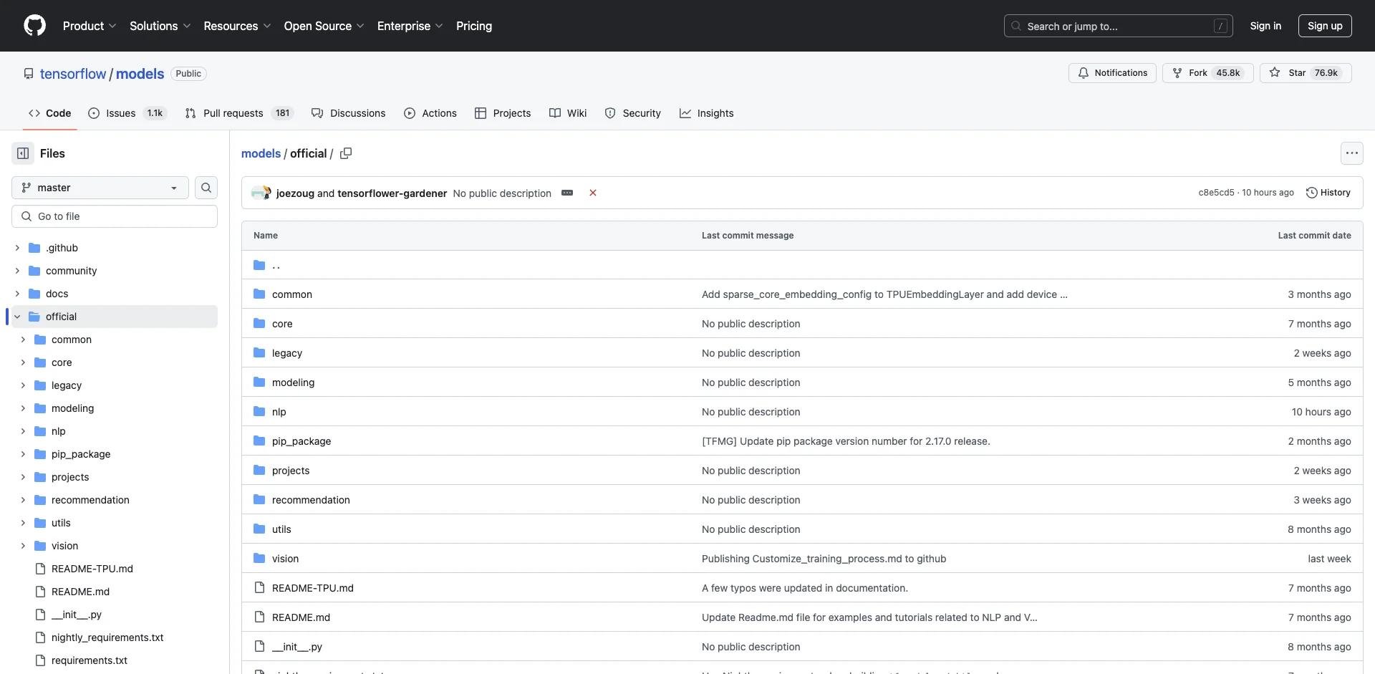The image size is (1375, 674).
Task: Open the Issues tab
Action: [x=127, y=113]
